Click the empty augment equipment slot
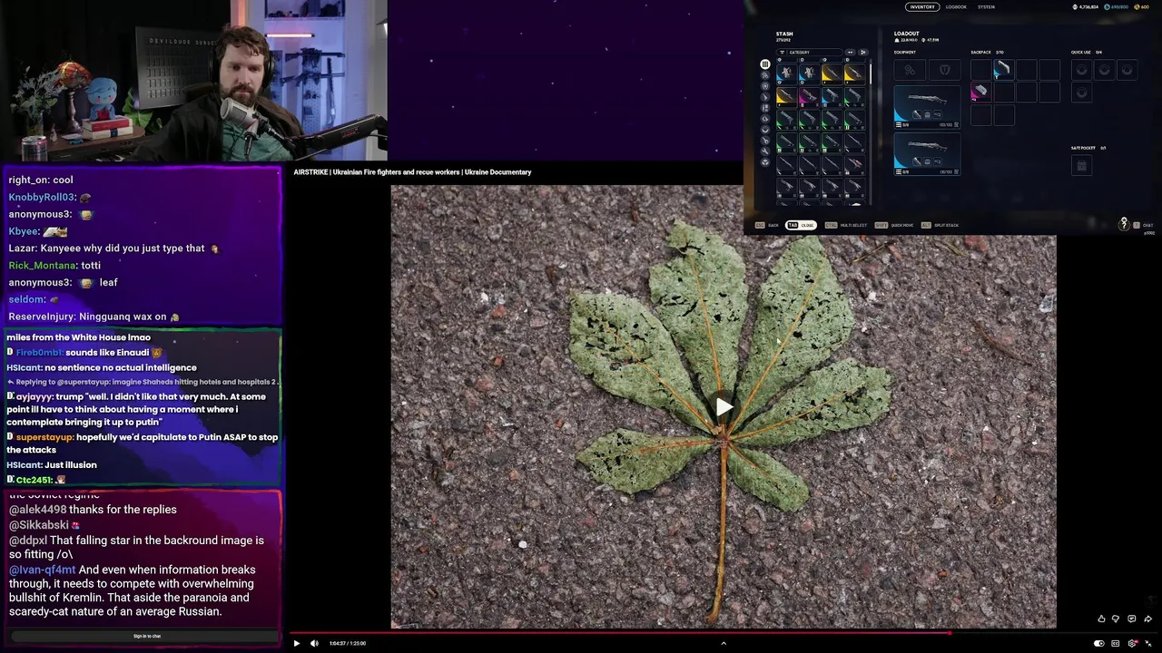This screenshot has width=1162, height=653. 910,70
